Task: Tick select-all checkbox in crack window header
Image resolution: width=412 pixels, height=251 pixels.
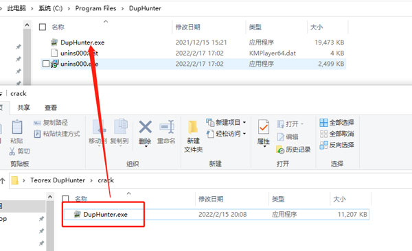Action: [65, 199]
